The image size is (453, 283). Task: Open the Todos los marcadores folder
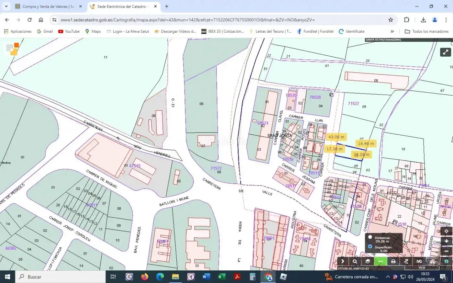(427, 31)
